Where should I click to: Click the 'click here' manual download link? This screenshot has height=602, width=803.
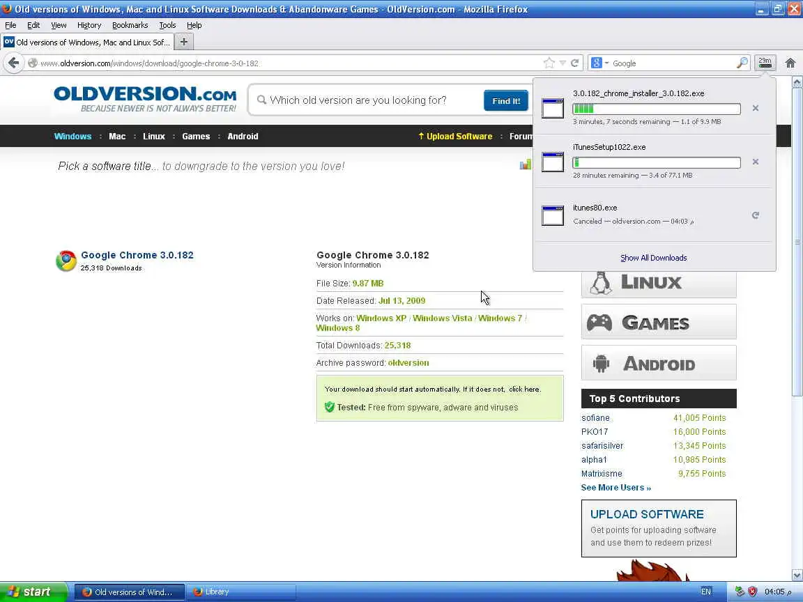pos(524,389)
